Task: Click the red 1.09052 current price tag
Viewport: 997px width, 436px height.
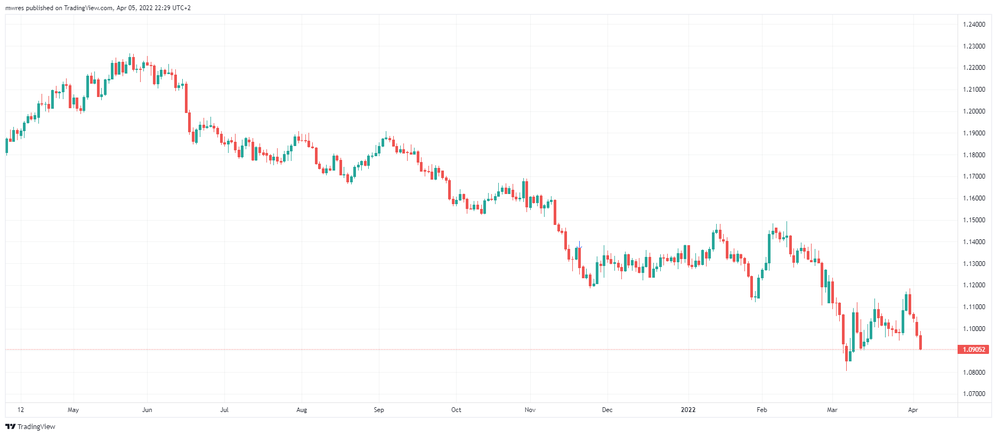Action: (x=974, y=350)
